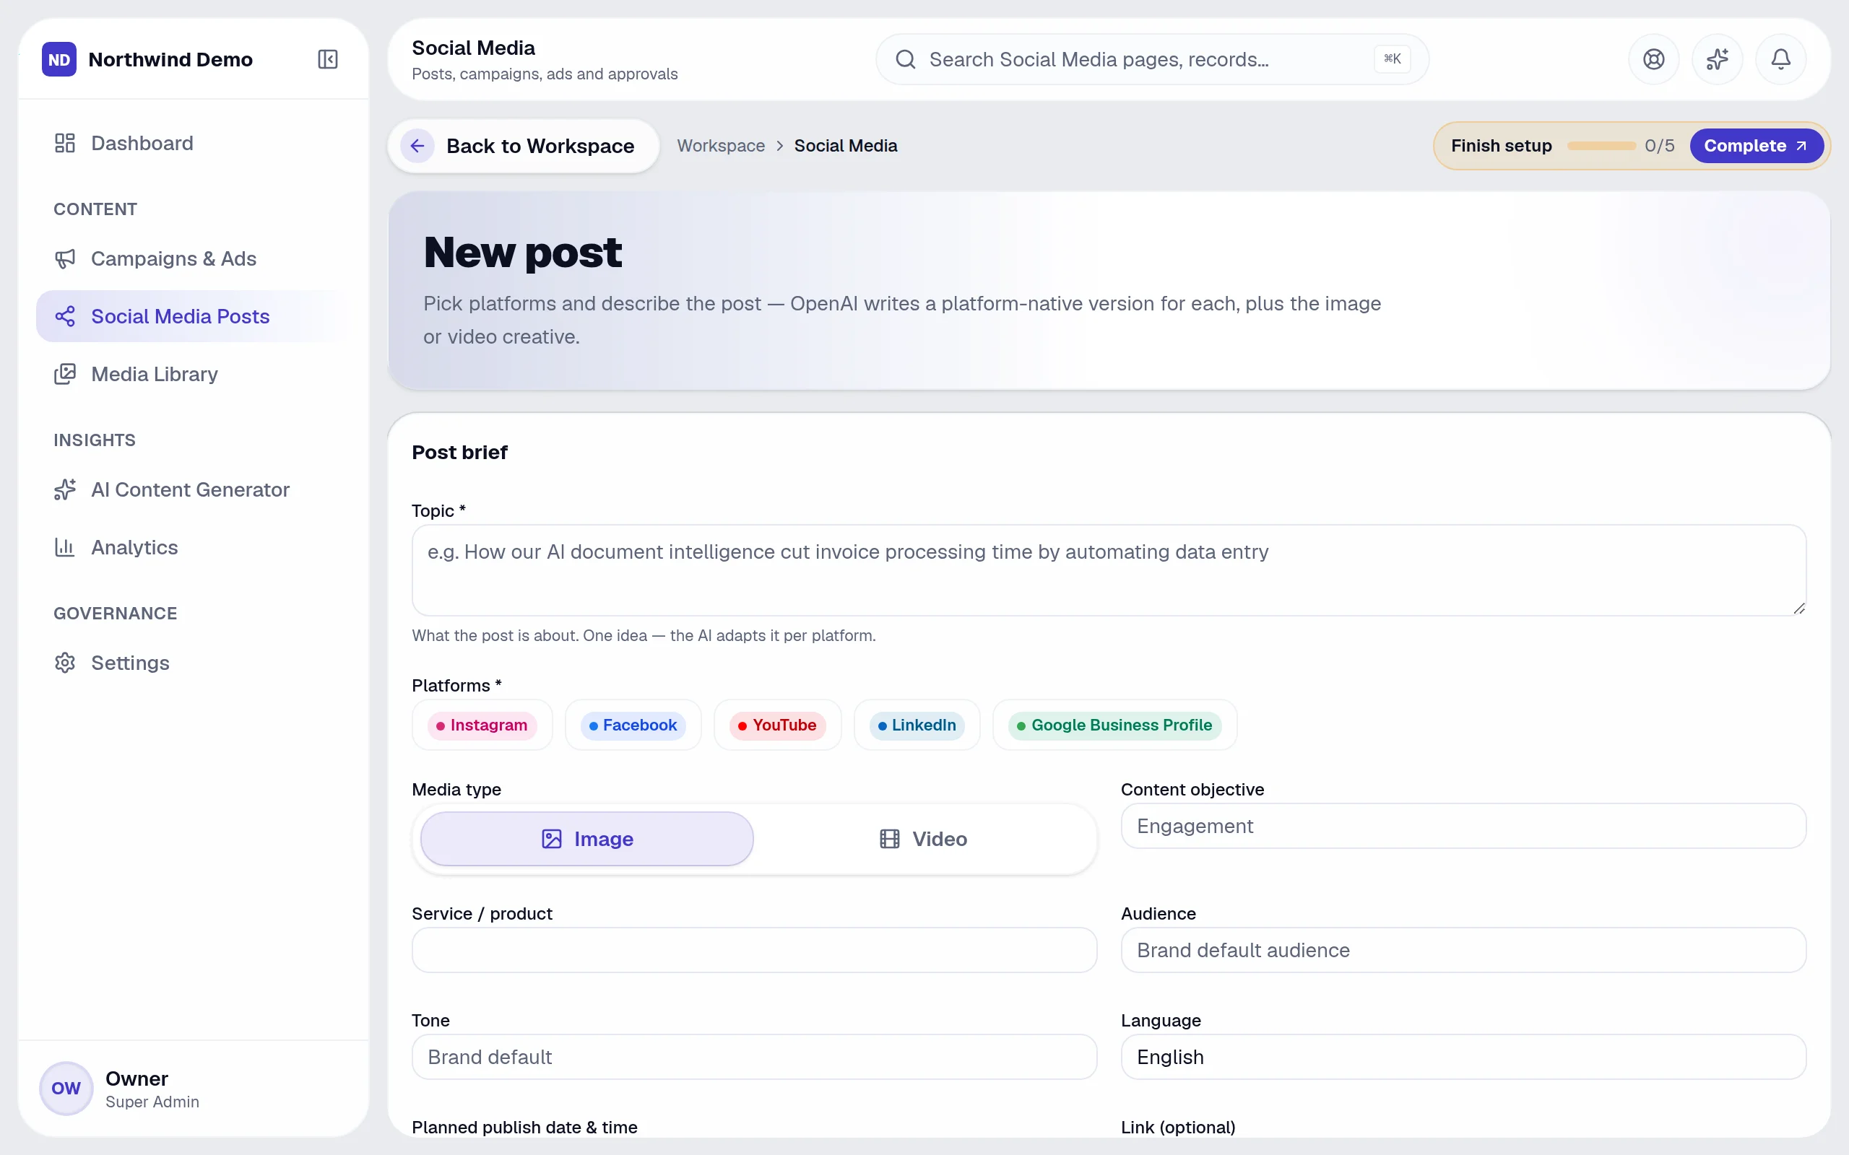Open Media Library page
The width and height of the screenshot is (1849, 1155).
click(194, 373)
